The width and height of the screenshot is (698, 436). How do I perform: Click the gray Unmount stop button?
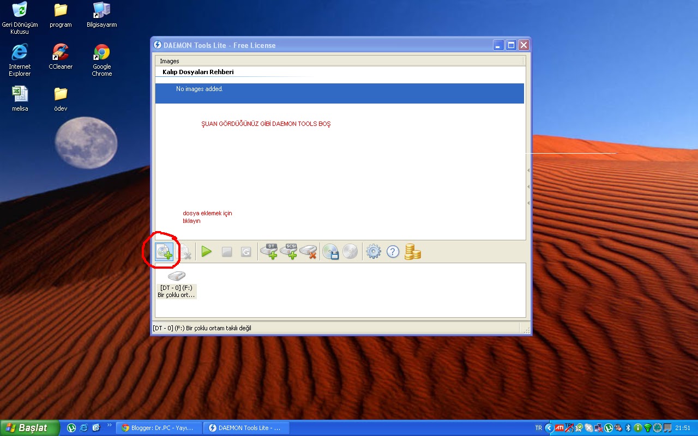(227, 252)
